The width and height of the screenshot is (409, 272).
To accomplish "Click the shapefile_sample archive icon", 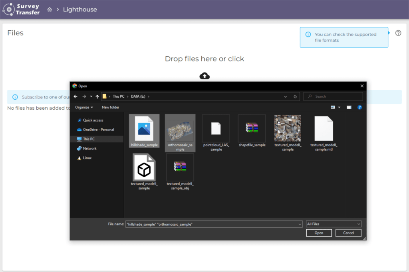I will (252, 128).
